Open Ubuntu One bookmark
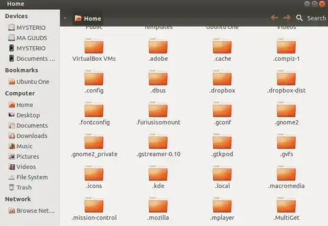The height and width of the screenshot is (226, 328). coord(29,81)
